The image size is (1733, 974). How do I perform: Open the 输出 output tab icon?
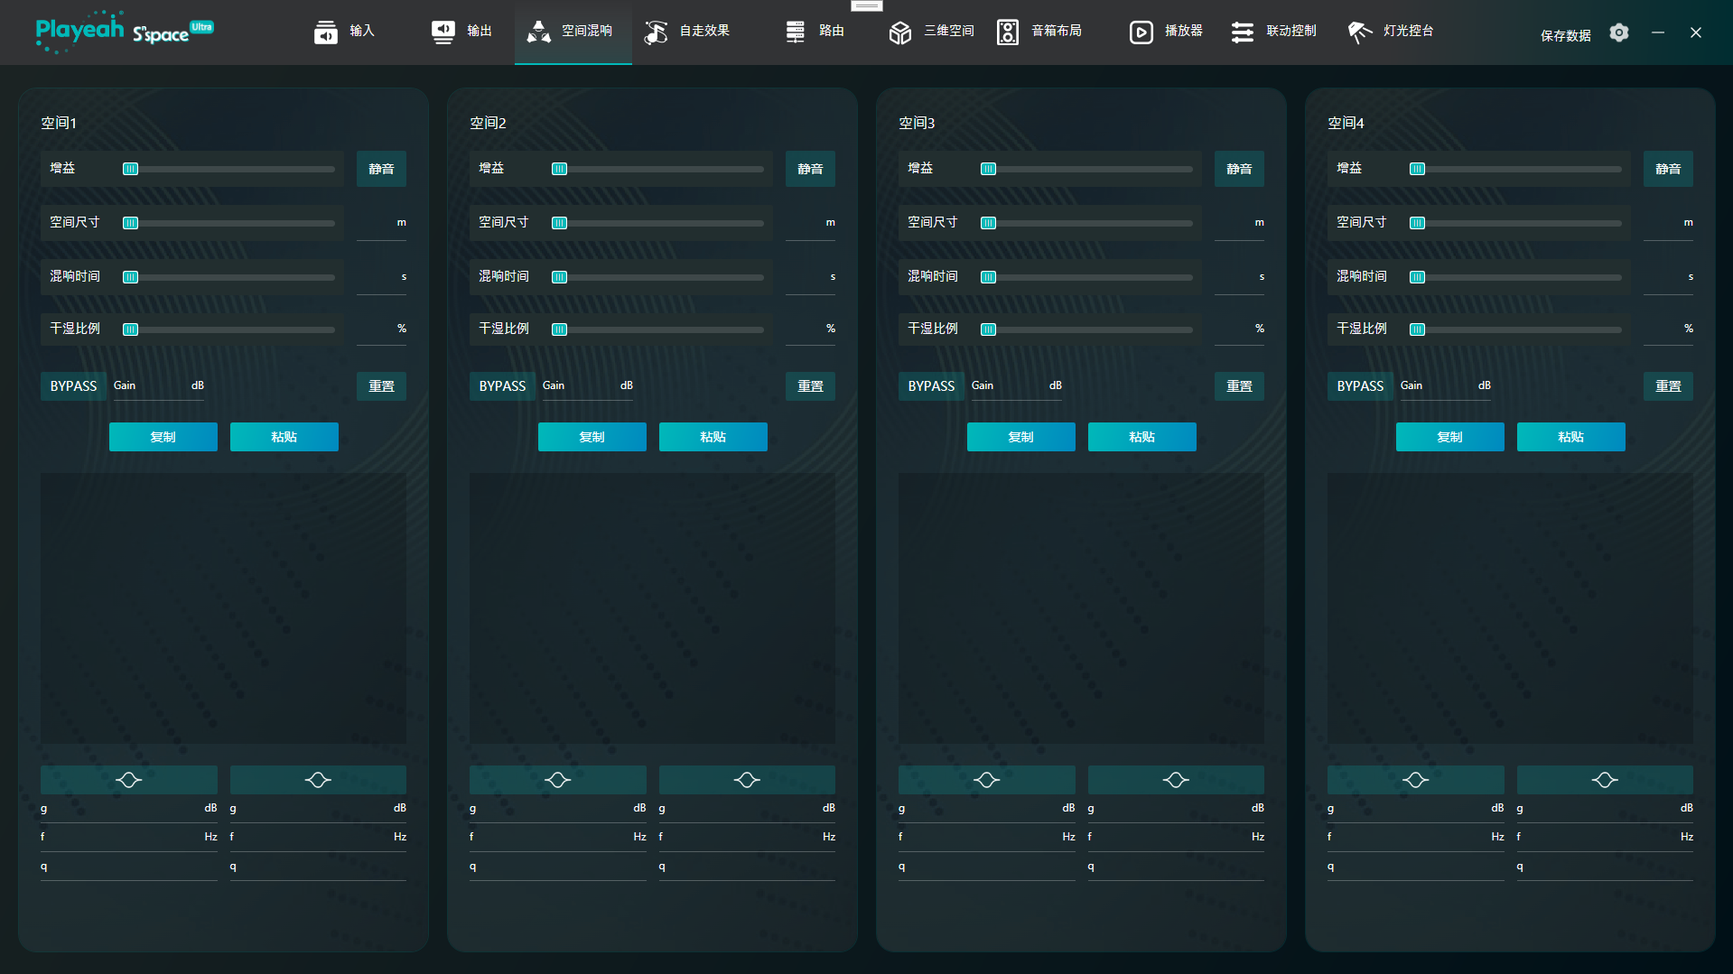coord(443,32)
